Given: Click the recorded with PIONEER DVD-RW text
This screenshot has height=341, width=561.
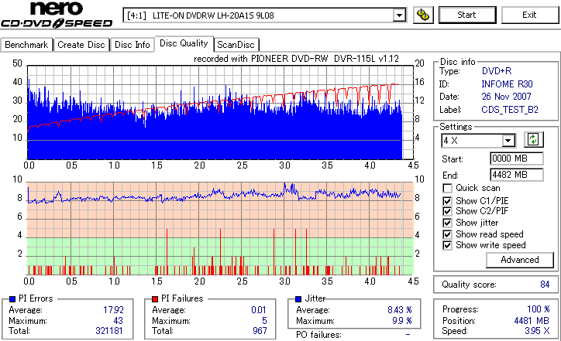Looking at the screenshot, I should point(296,59).
